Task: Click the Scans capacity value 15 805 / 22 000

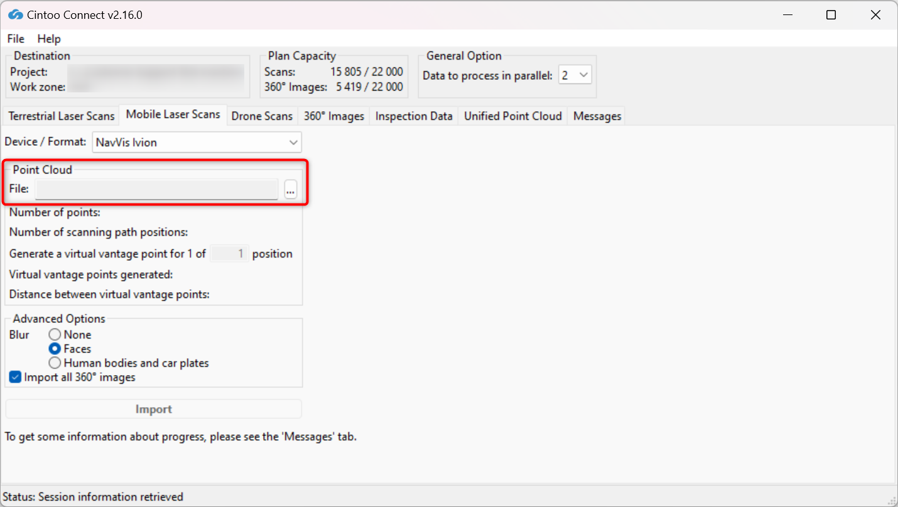Action: [367, 72]
